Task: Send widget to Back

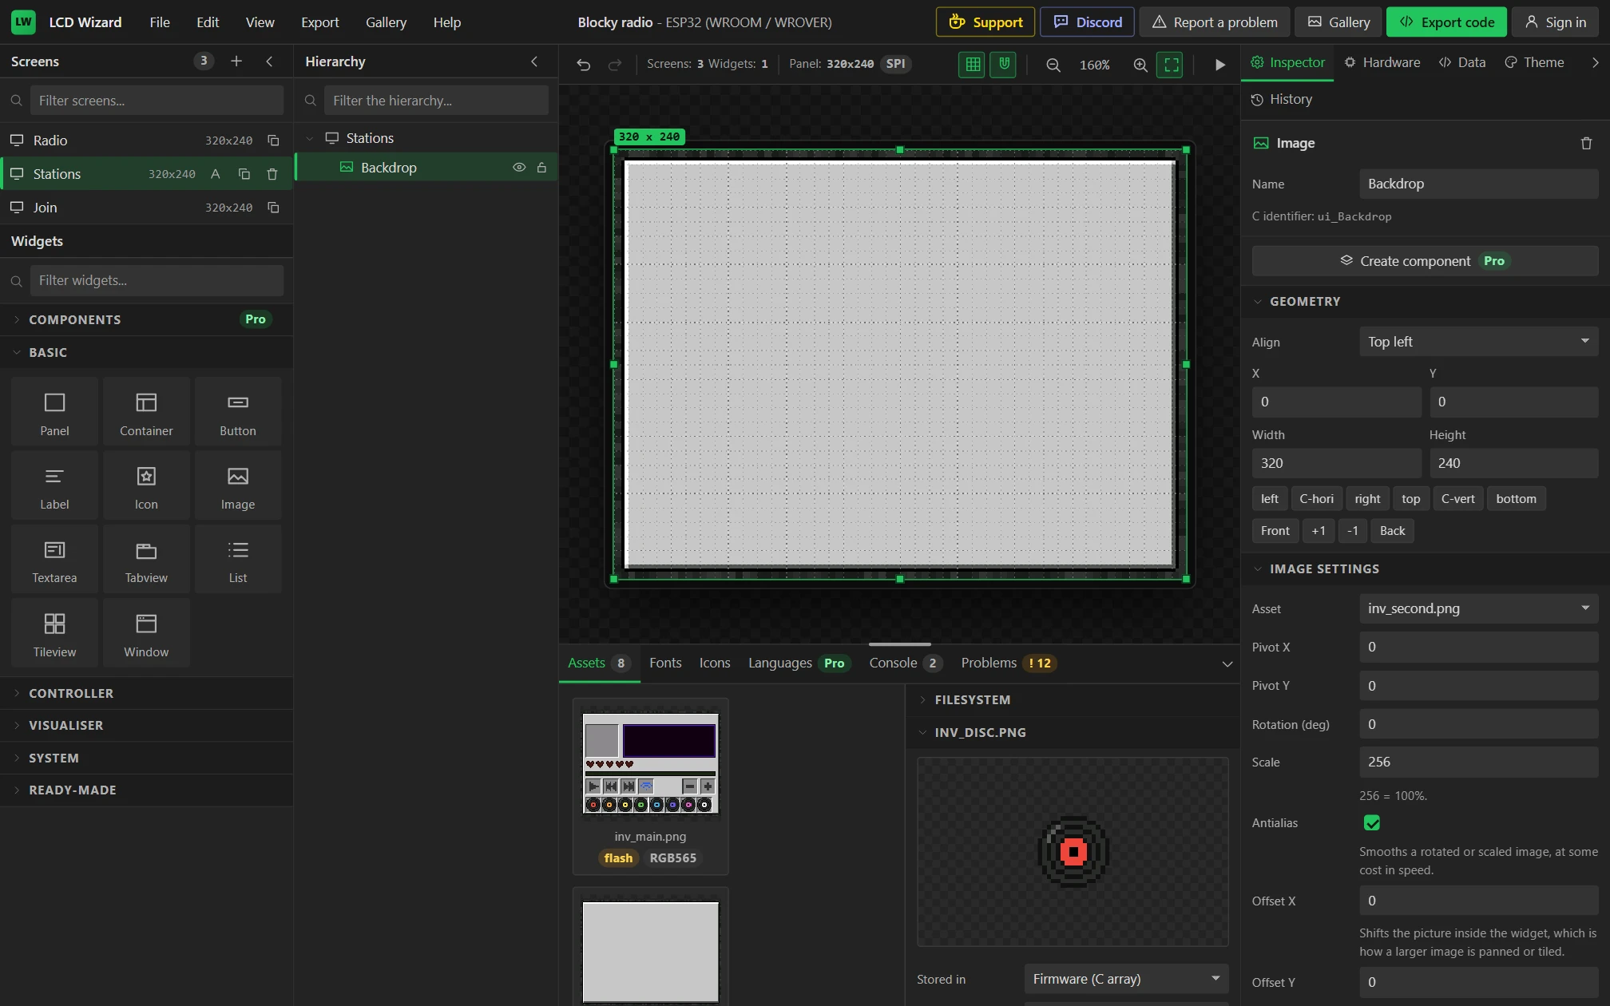Action: [x=1392, y=530]
